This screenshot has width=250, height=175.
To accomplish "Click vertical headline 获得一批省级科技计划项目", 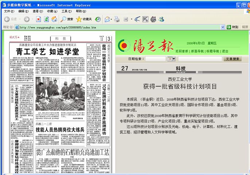I will (x=104, y=63).
